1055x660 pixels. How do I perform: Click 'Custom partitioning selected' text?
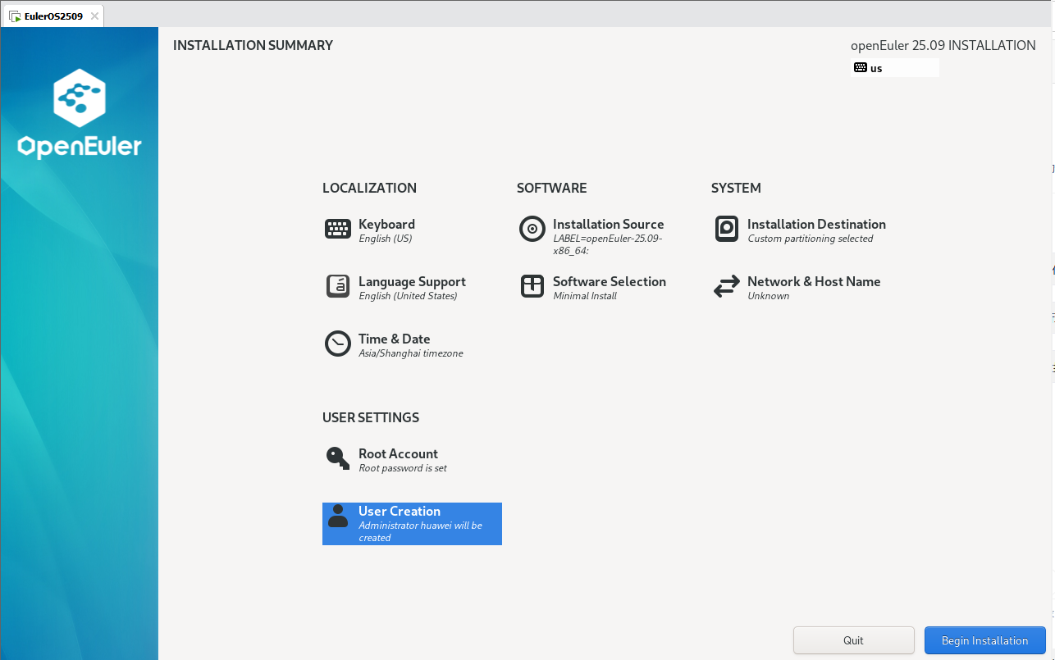click(x=810, y=239)
